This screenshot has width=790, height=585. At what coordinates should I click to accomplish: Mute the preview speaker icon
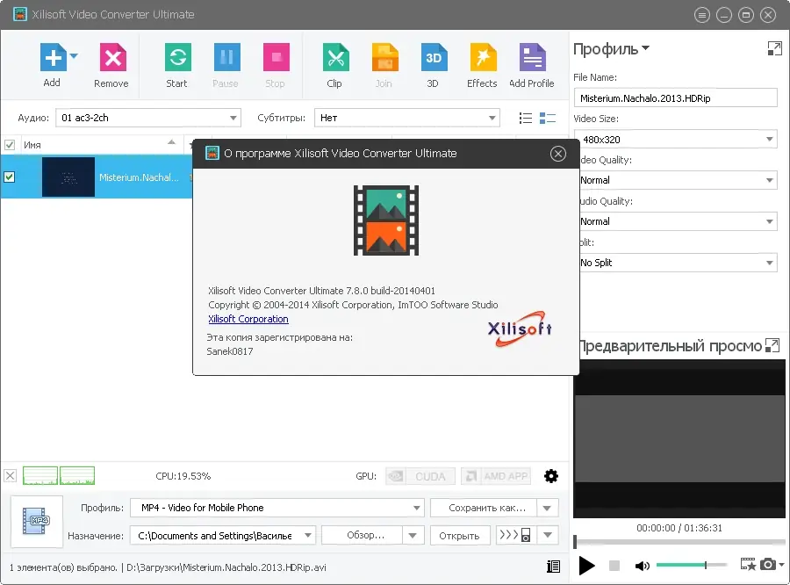642,566
